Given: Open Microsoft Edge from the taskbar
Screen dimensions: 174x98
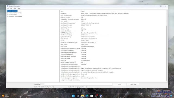Looking at the screenshot, I should pyautogui.click(x=87, y=96).
